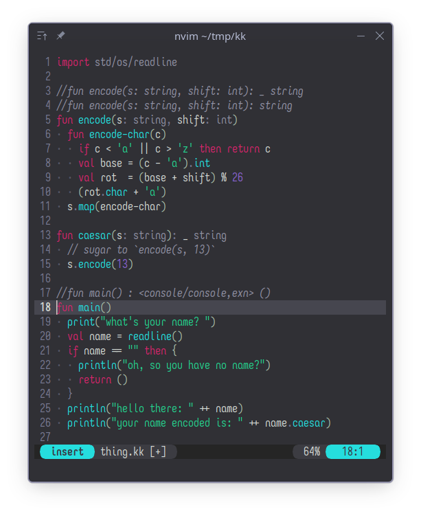421x516 pixels.
Task: Click line number 16 in the gutter
Action: (x=45, y=279)
